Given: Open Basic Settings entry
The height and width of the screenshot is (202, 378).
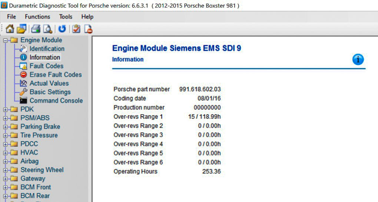Looking at the screenshot, I should (50, 92).
